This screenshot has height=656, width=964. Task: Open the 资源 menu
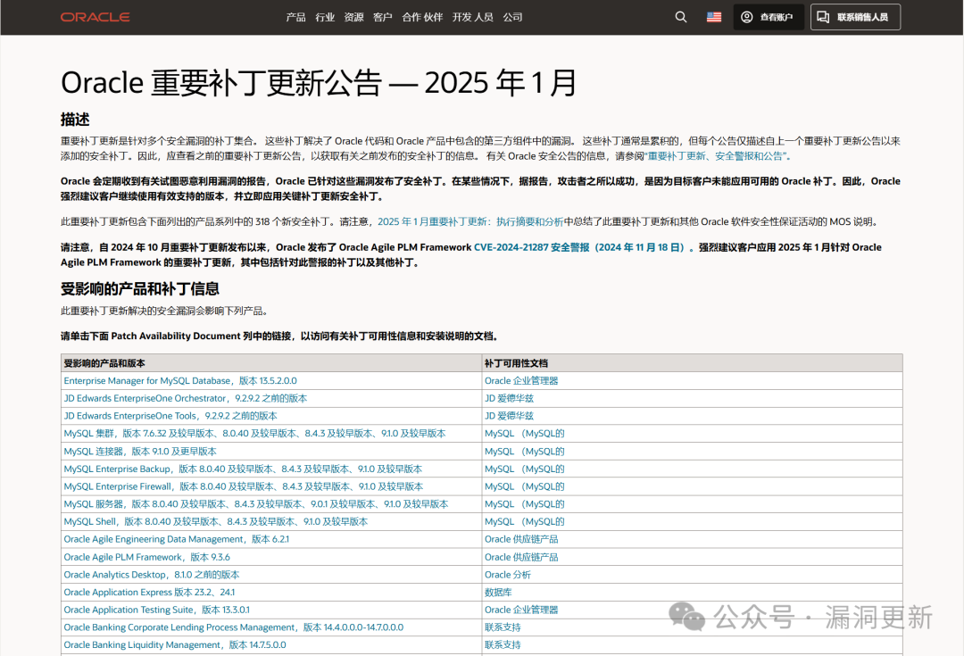[353, 17]
